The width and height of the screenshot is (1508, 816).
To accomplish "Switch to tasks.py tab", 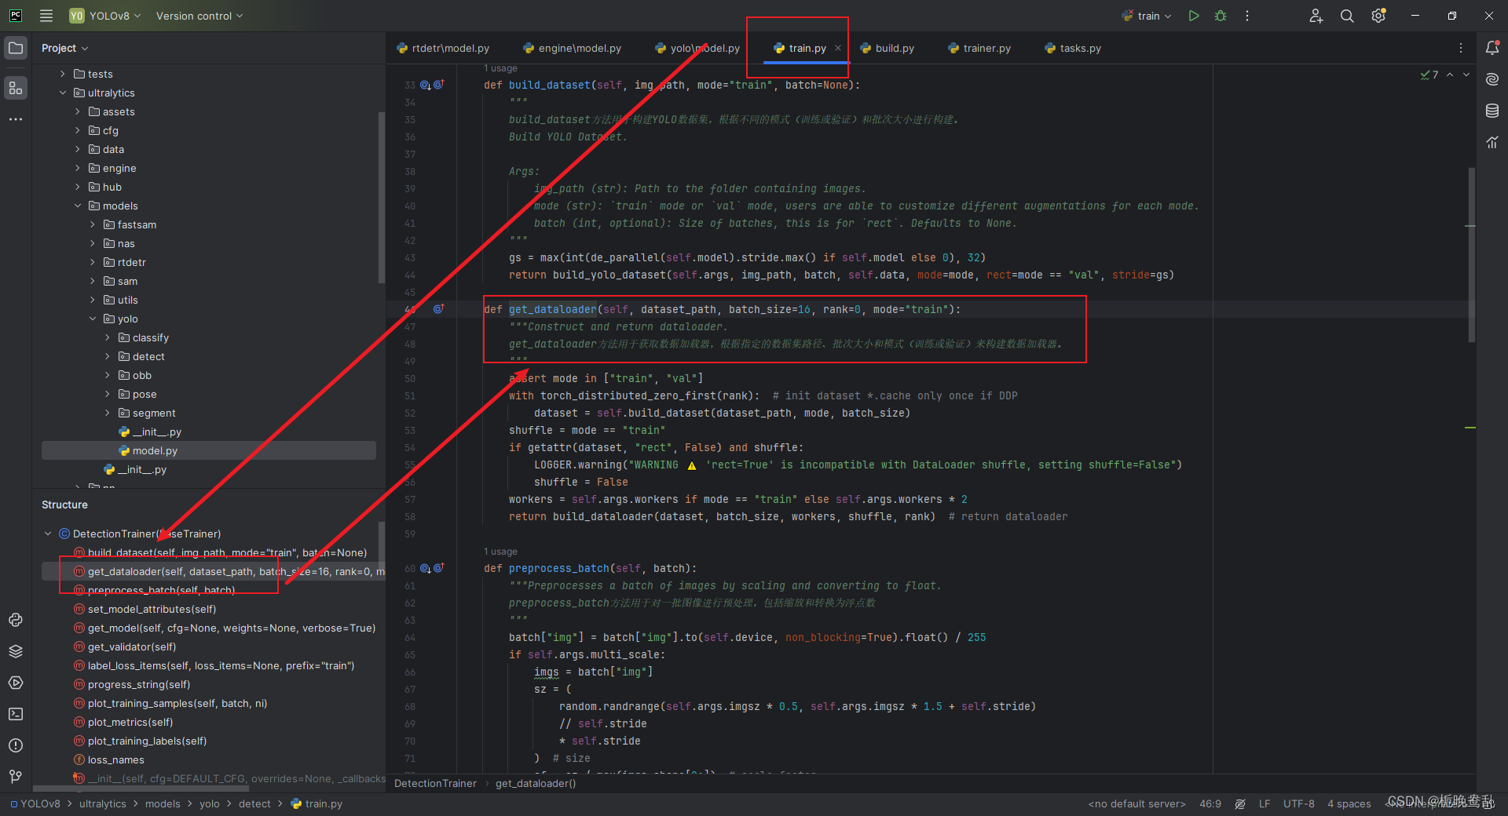I will 1073,48.
